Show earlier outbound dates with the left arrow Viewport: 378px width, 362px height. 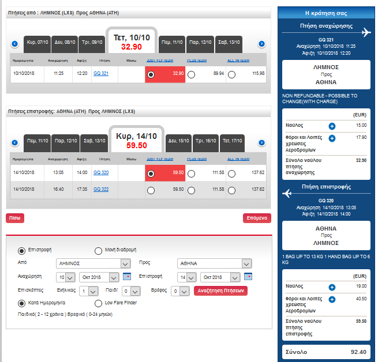pos(14,44)
